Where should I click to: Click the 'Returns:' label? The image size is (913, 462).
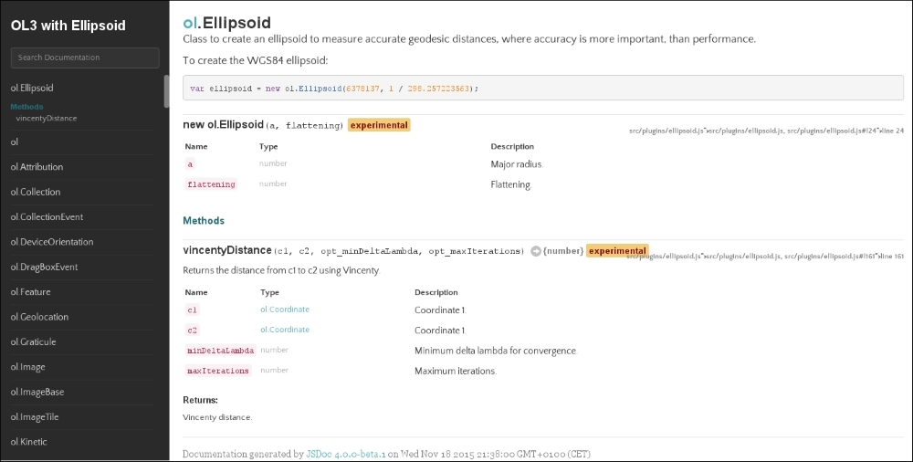[x=200, y=401]
